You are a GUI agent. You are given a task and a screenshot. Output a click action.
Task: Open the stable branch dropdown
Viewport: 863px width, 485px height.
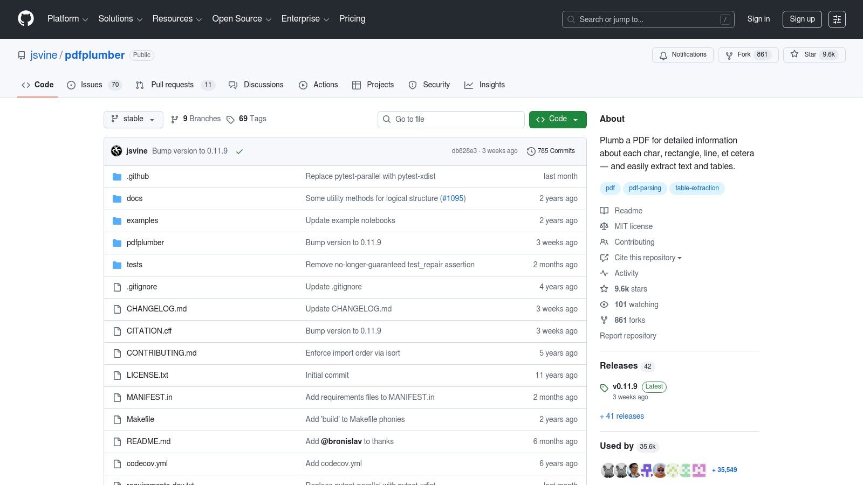click(133, 119)
